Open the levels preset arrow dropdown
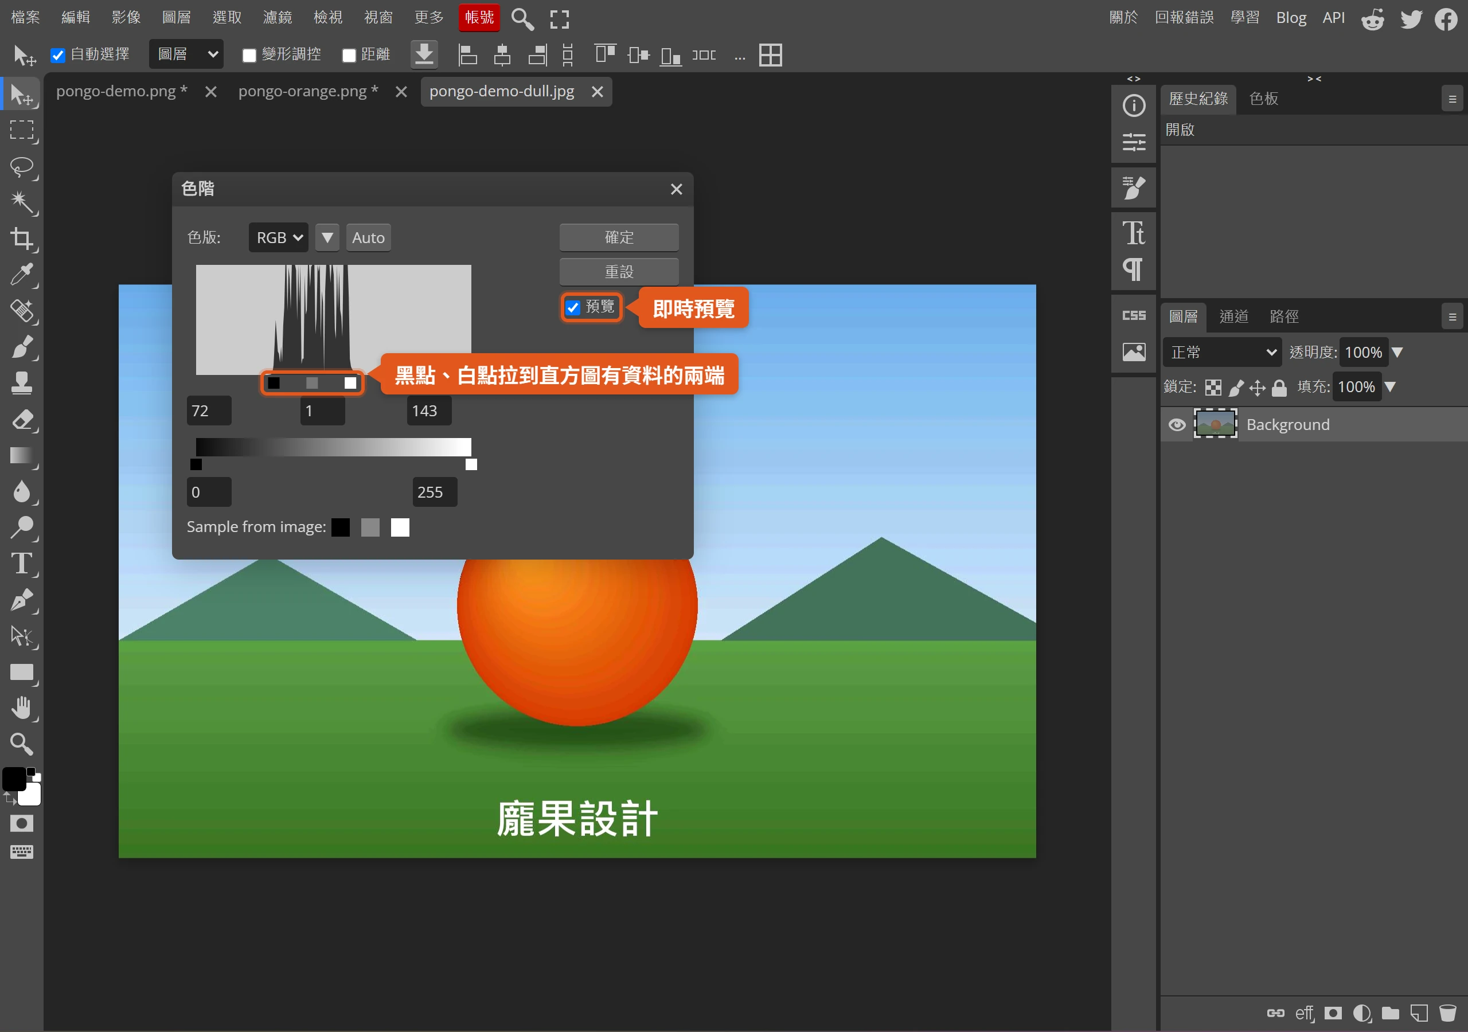Image resolution: width=1468 pixels, height=1032 pixels. pyautogui.click(x=327, y=238)
